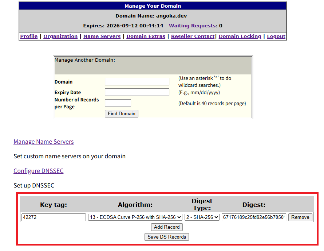Expand the Algorithm dropdown
The height and width of the screenshot is (251, 324).
tap(135, 217)
